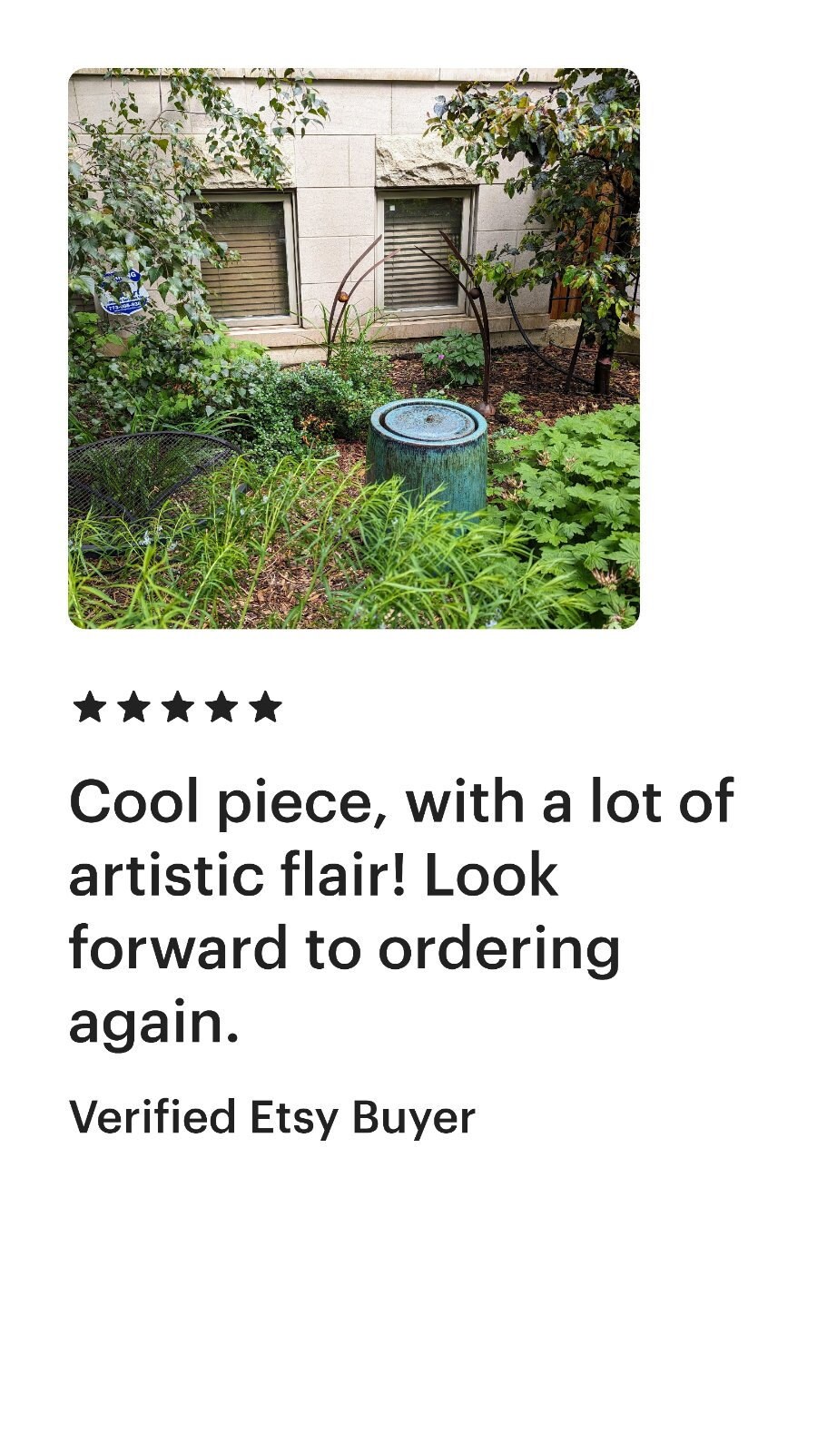Click the 'Cool piece, with a lot of' line
Screen dimensions: 817x1452
(401, 802)
